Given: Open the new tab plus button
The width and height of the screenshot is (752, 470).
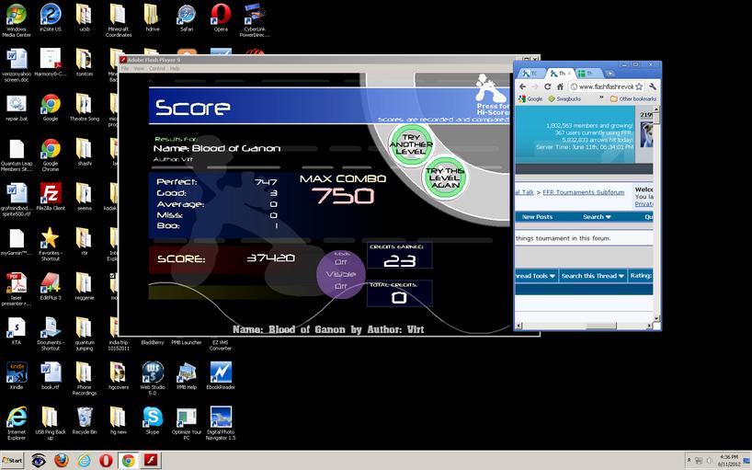Looking at the screenshot, I should click(610, 74).
